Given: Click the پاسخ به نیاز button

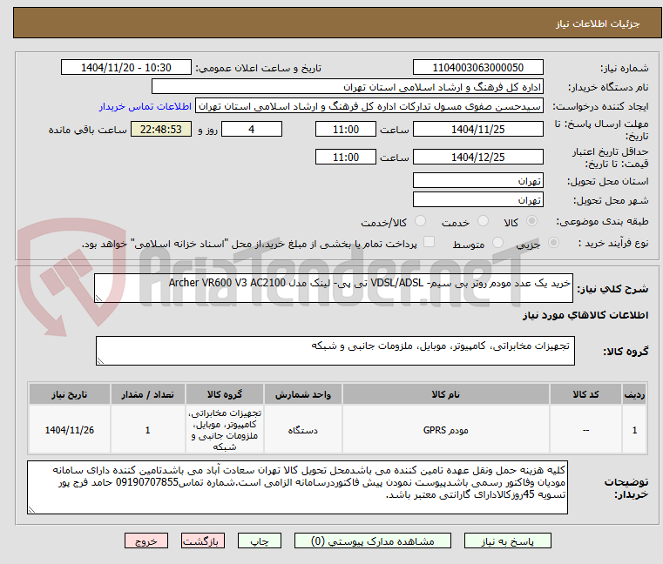Looking at the screenshot, I should 507,540.
